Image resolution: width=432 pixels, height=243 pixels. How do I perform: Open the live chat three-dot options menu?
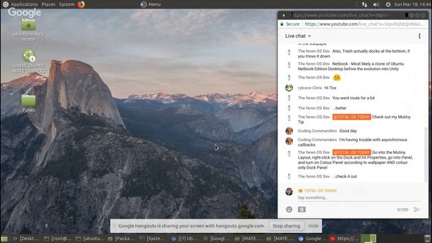point(419,36)
